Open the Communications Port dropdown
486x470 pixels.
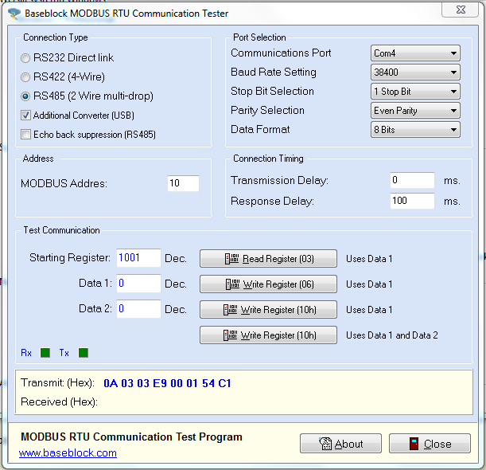pos(415,53)
